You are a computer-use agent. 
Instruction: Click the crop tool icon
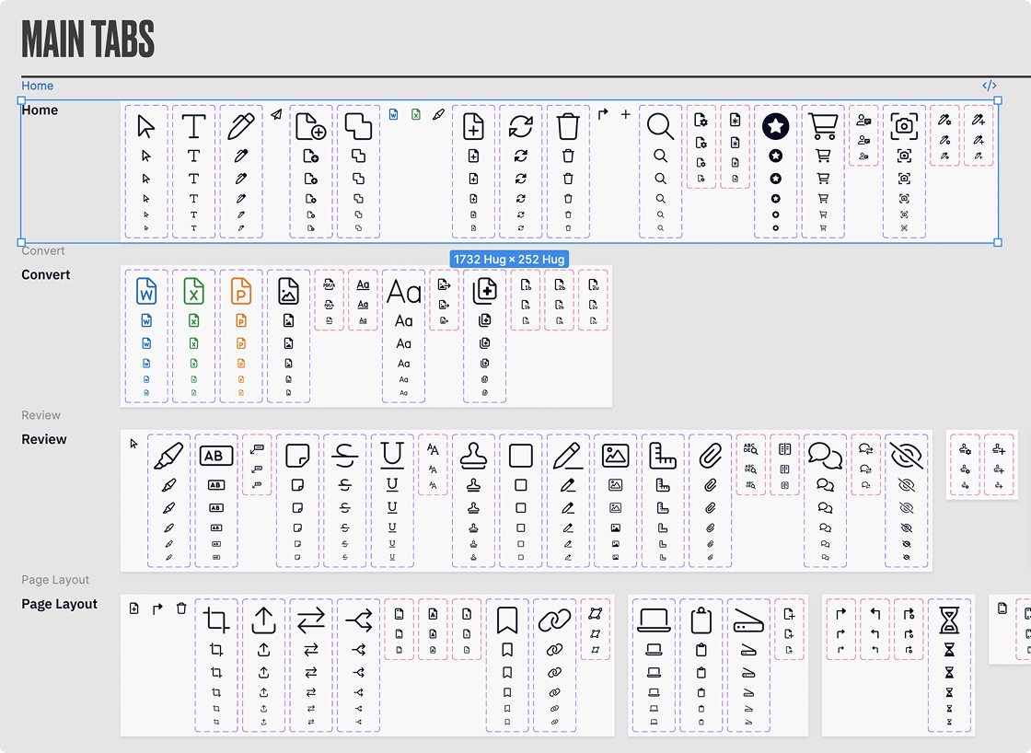[x=215, y=621]
